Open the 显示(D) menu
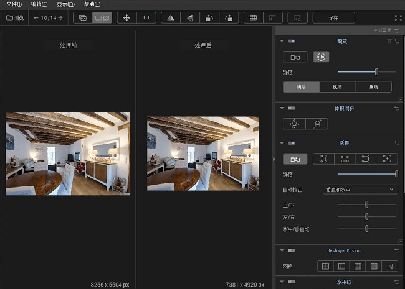This screenshot has height=289, width=405. [x=65, y=4]
